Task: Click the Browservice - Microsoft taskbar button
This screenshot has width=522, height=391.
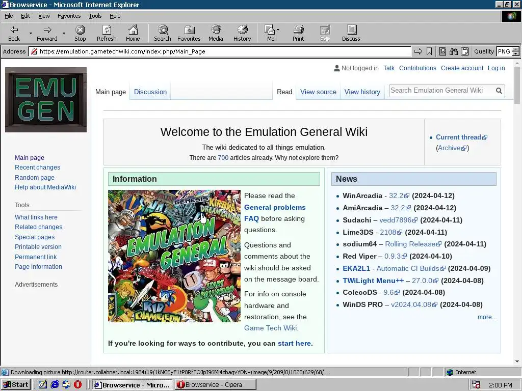Action: [x=132, y=385]
